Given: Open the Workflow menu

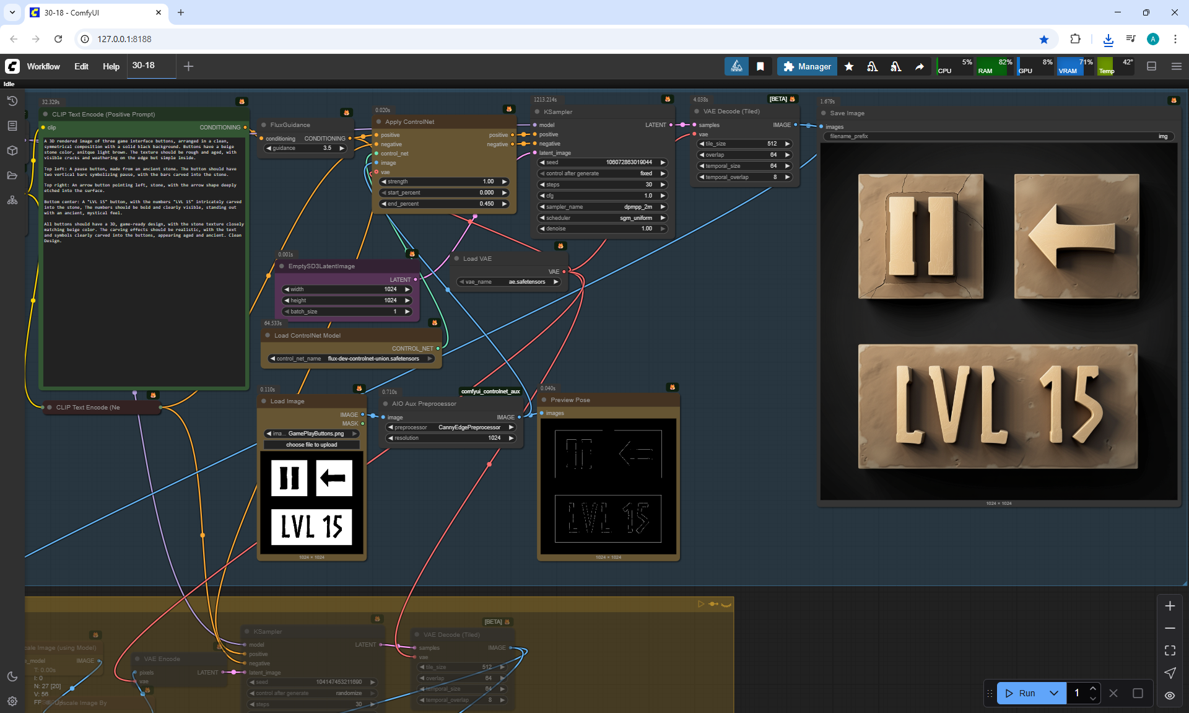Looking at the screenshot, I should [x=43, y=66].
